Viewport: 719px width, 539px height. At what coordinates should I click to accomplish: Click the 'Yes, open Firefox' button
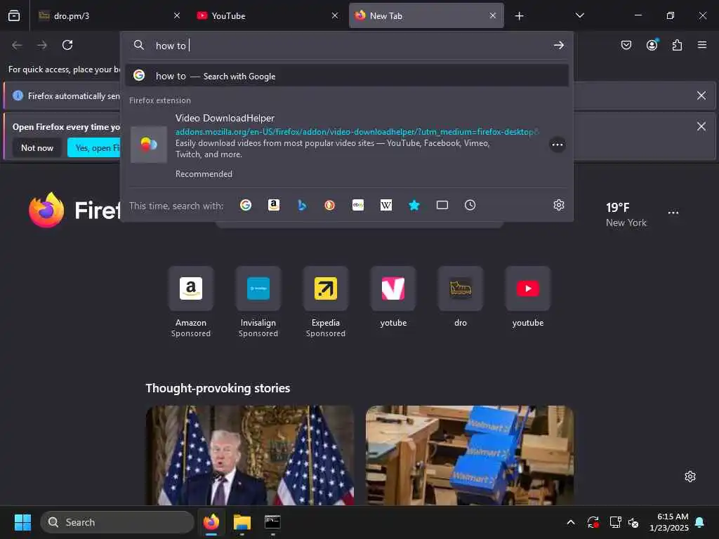(94, 147)
